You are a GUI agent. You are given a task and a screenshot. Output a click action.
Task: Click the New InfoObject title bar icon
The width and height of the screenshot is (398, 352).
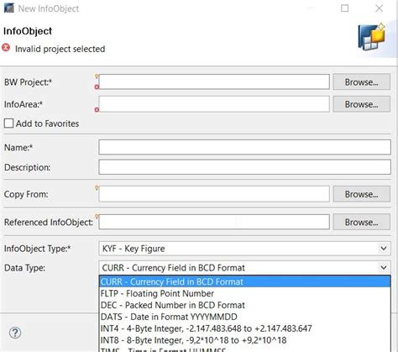(x=9, y=8)
